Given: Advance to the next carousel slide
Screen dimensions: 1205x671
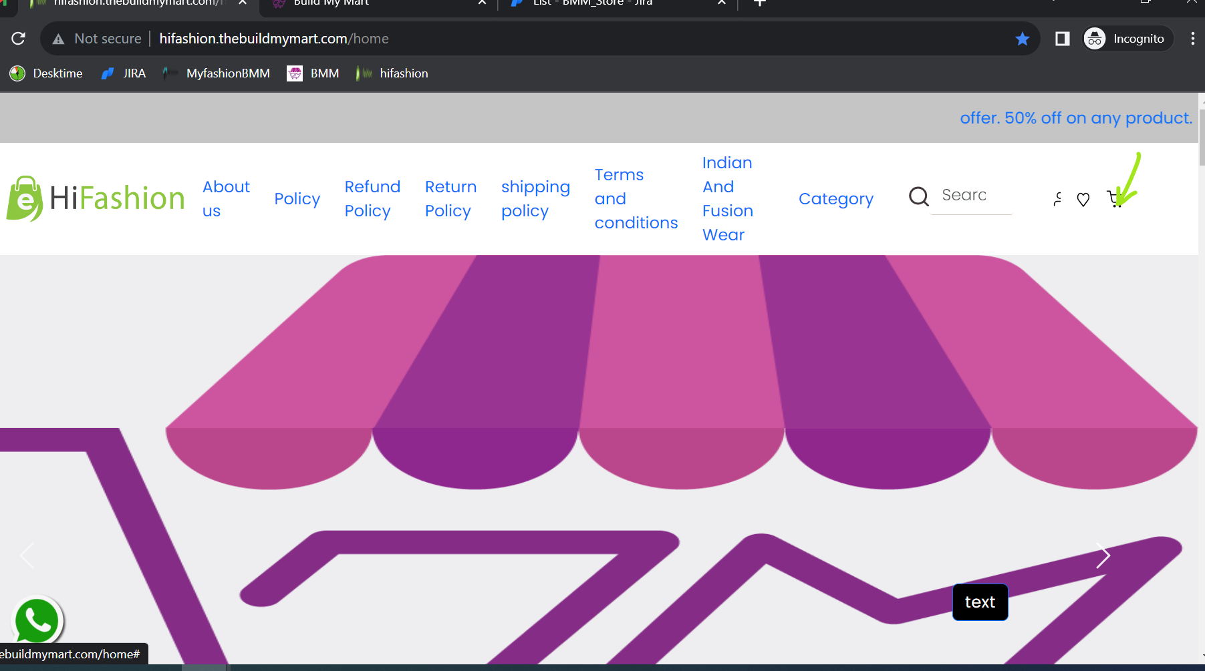Looking at the screenshot, I should tap(1103, 555).
